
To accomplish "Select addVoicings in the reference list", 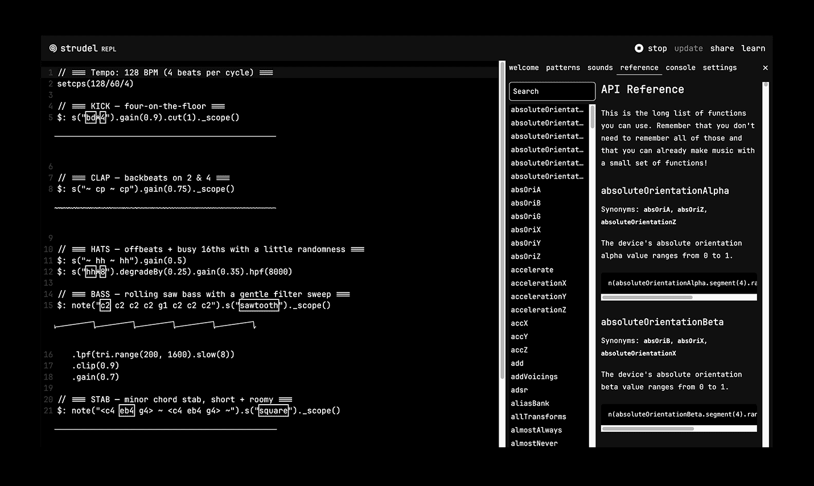I will [x=534, y=377].
